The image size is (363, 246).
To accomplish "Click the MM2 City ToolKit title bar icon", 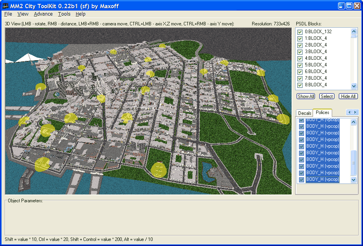I will point(6,5).
